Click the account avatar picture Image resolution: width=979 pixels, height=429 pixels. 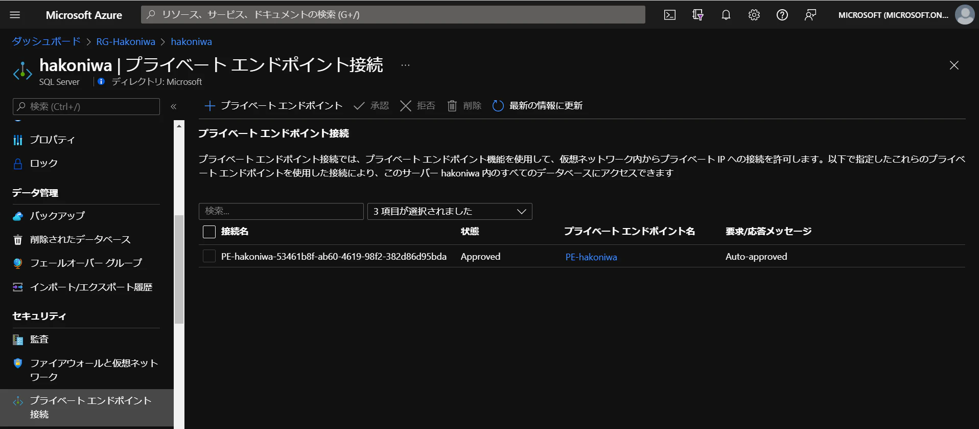click(x=965, y=15)
